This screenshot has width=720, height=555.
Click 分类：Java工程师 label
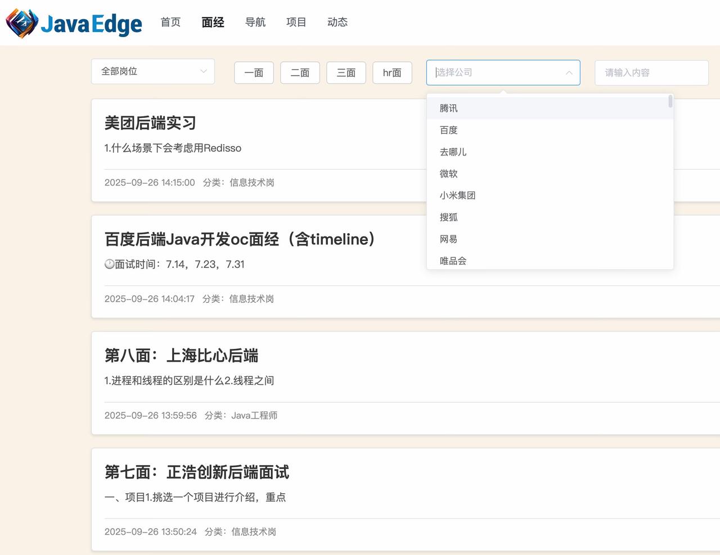tap(241, 416)
